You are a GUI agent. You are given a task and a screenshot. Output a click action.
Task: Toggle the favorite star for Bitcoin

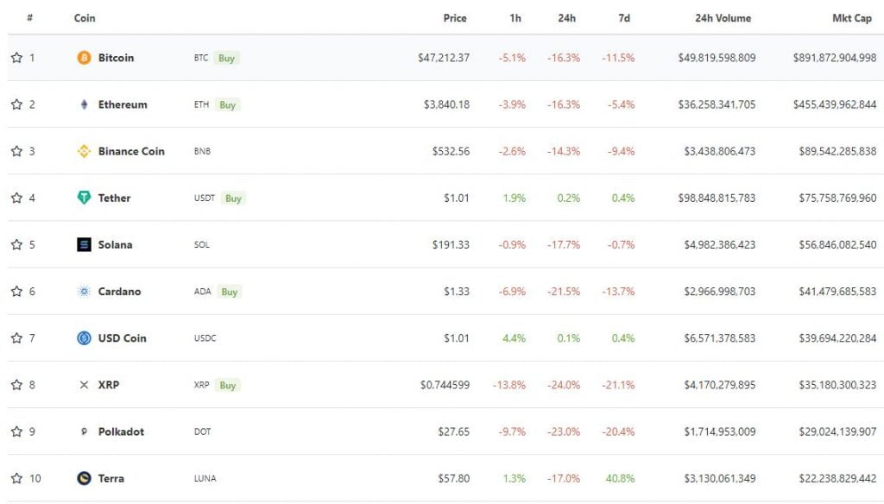(x=17, y=58)
